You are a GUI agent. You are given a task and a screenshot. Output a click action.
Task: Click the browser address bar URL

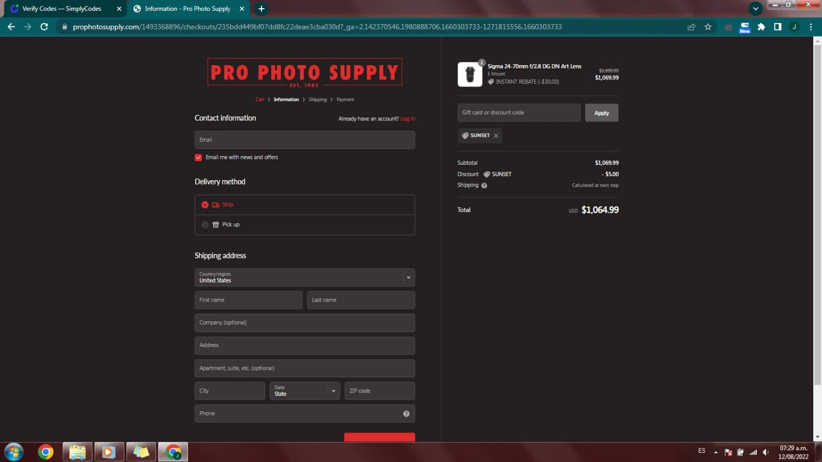point(317,27)
